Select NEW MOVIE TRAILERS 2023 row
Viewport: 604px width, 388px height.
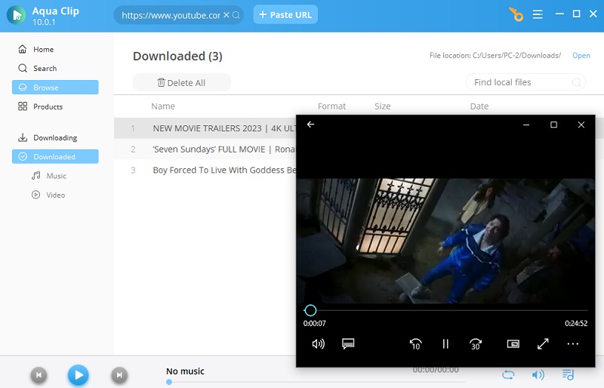tap(205, 128)
